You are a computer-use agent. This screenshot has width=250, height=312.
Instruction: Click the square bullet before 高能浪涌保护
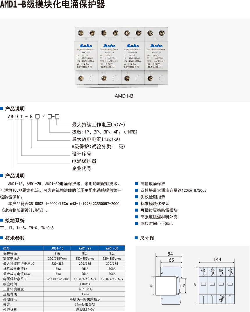(x=137, y=184)
